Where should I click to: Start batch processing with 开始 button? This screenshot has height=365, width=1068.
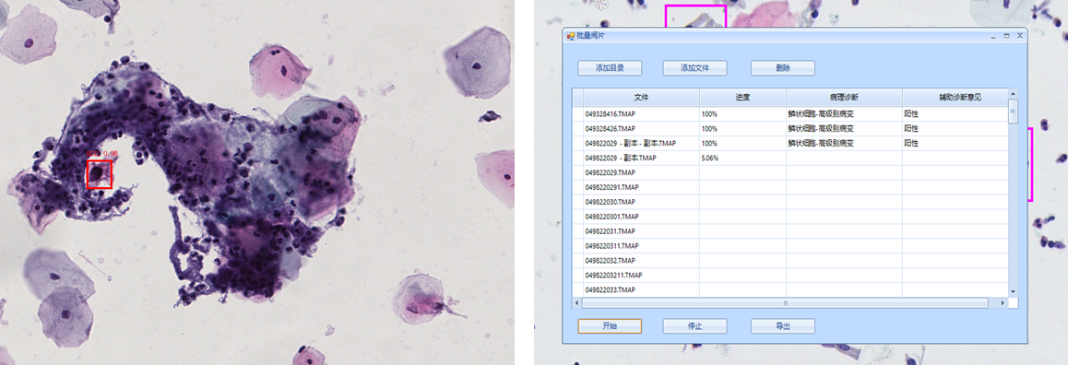610,326
